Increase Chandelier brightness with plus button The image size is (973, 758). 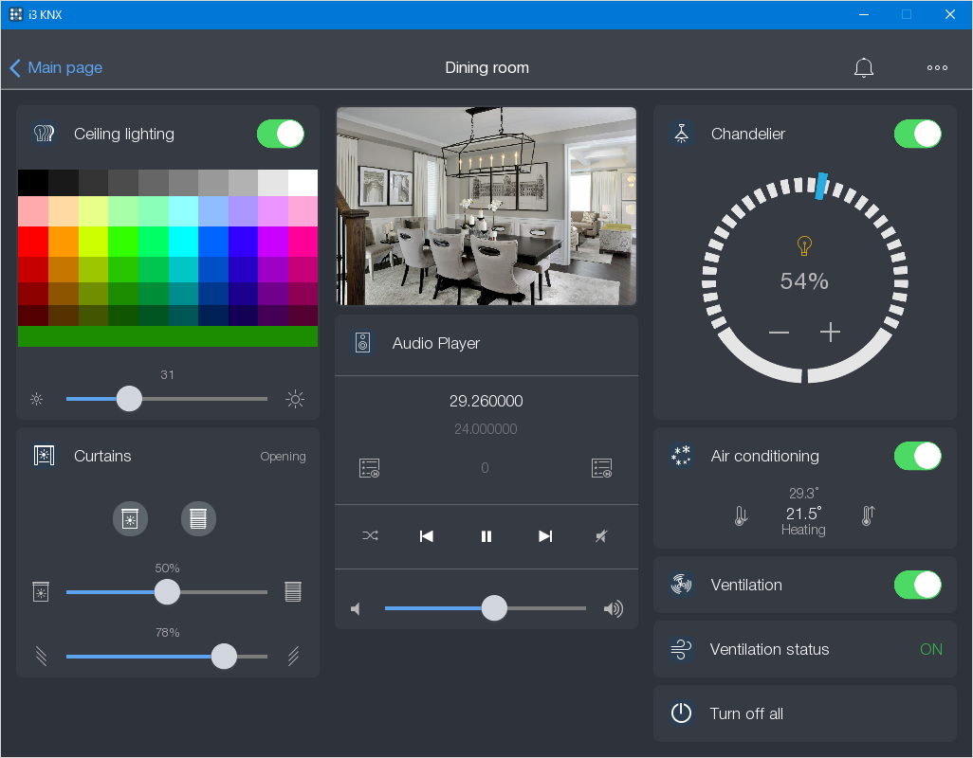[x=830, y=333]
